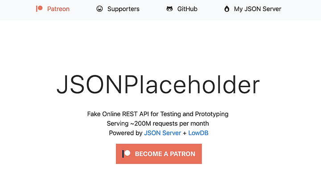Click the Patreon logo icon in navigation
321x175 pixels.
point(39,8)
